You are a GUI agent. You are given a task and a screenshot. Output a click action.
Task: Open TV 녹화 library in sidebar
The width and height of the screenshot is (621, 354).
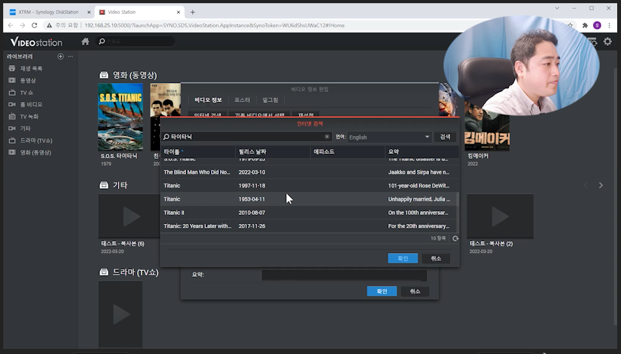click(x=29, y=116)
